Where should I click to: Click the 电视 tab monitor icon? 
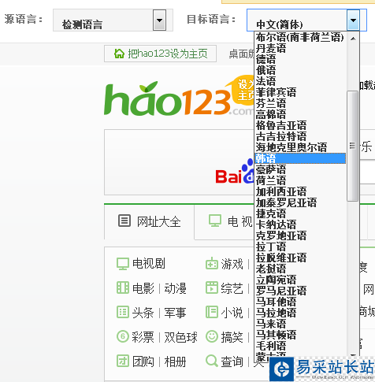point(215,221)
